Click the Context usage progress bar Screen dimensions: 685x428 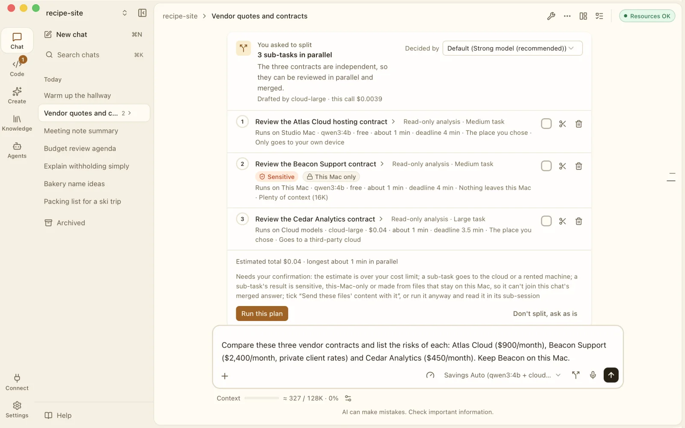point(262,398)
